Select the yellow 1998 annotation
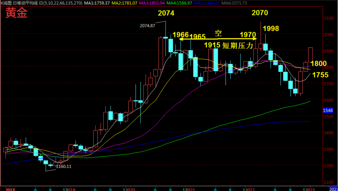The width and height of the screenshot is (338, 191). (271, 29)
